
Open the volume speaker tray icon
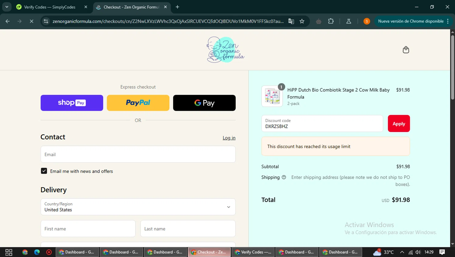[x=418, y=252]
